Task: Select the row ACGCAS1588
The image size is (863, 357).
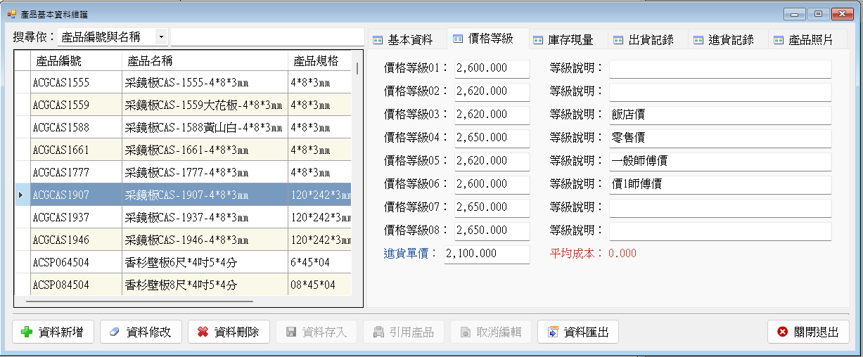Action: (x=183, y=127)
